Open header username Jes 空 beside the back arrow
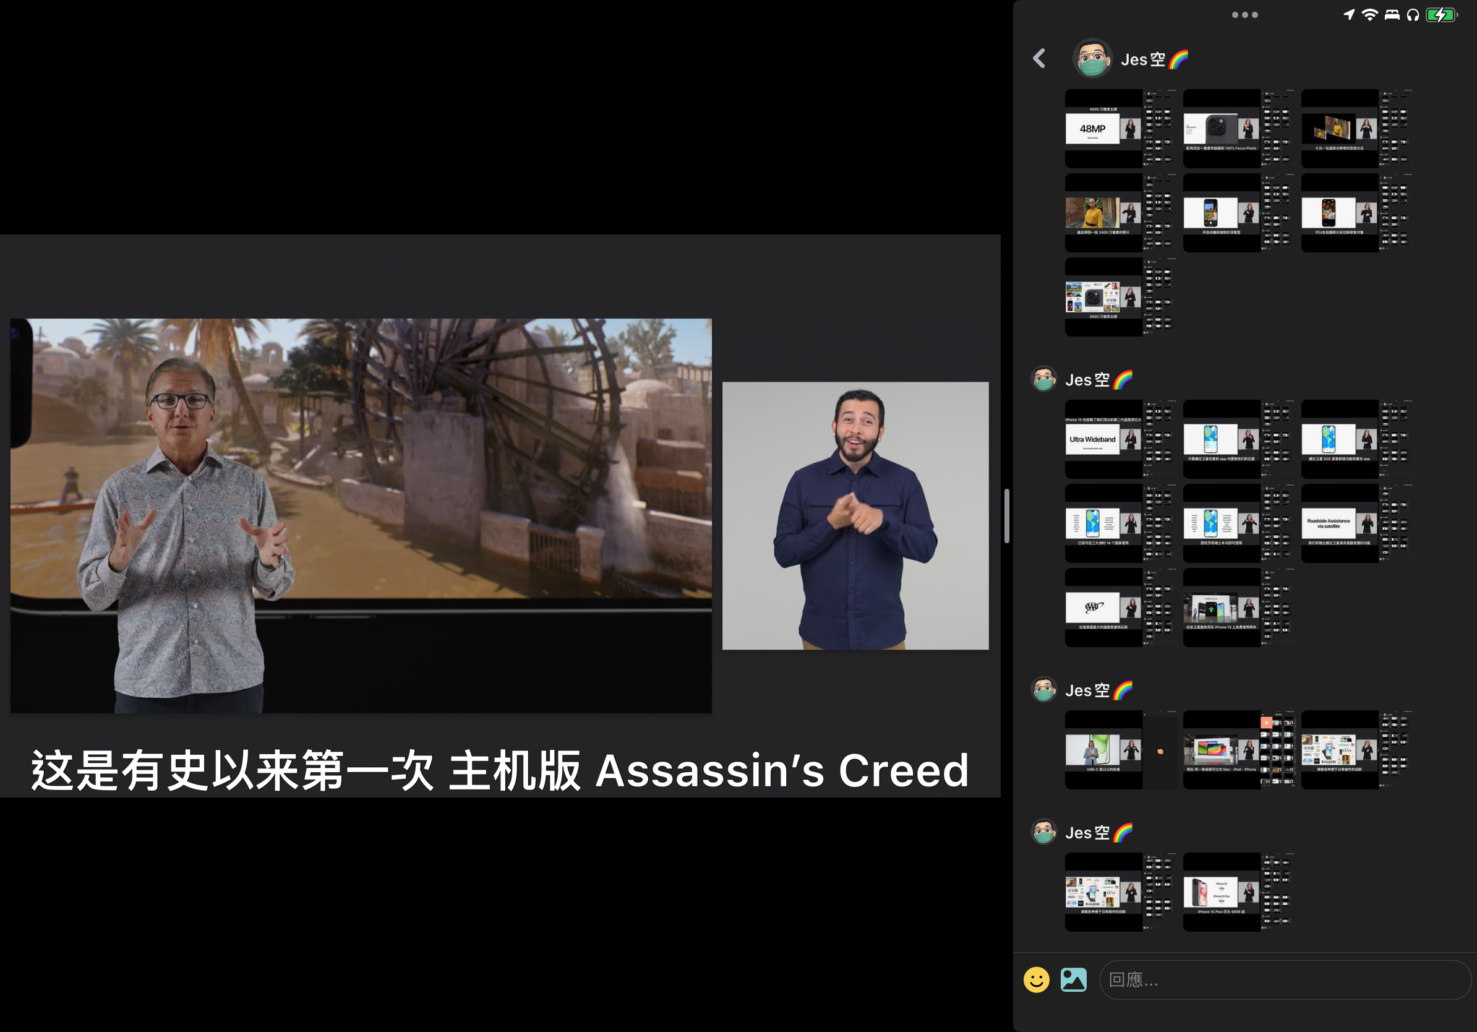This screenshot has height=1032, width=1477. [x=1155, y=59]
